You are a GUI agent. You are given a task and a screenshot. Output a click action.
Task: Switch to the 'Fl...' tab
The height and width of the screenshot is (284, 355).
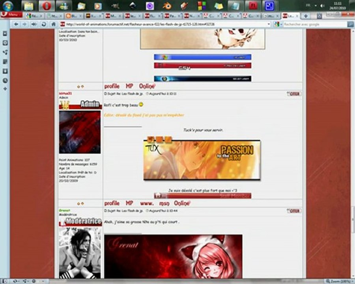click(153, 16)
